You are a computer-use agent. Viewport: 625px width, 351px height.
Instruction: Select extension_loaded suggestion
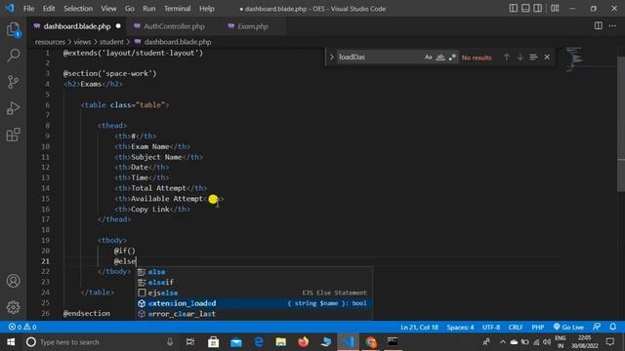coord(254,303)
